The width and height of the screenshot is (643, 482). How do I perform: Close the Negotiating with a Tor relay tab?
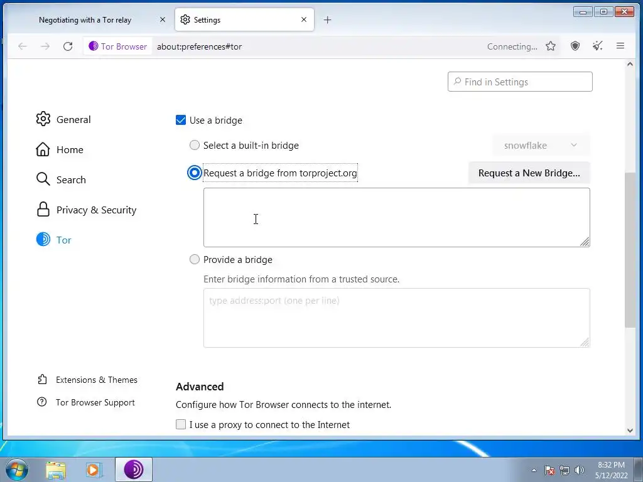click(163, 19)
